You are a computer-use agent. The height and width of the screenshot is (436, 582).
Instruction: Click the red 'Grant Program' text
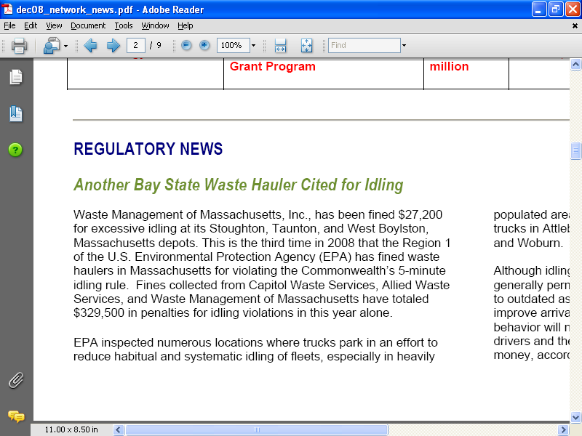pos(272,66)
